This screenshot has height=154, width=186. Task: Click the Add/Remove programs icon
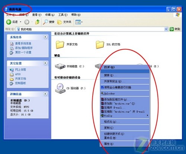coord(12,48)
